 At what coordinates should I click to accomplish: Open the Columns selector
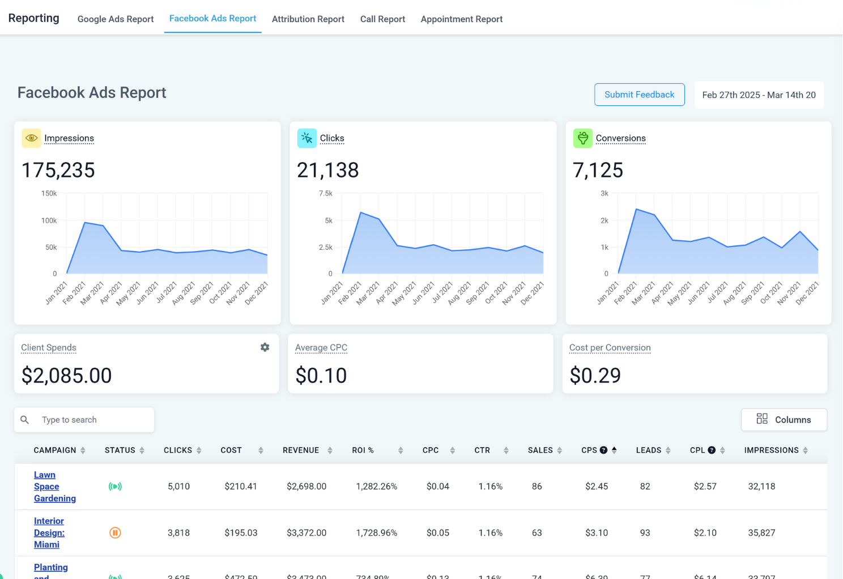point(784,420)
